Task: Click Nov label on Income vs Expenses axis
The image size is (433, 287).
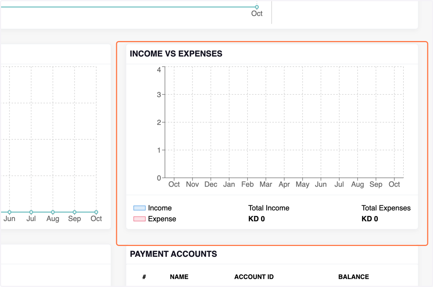Action: click(x=193, y=184)
